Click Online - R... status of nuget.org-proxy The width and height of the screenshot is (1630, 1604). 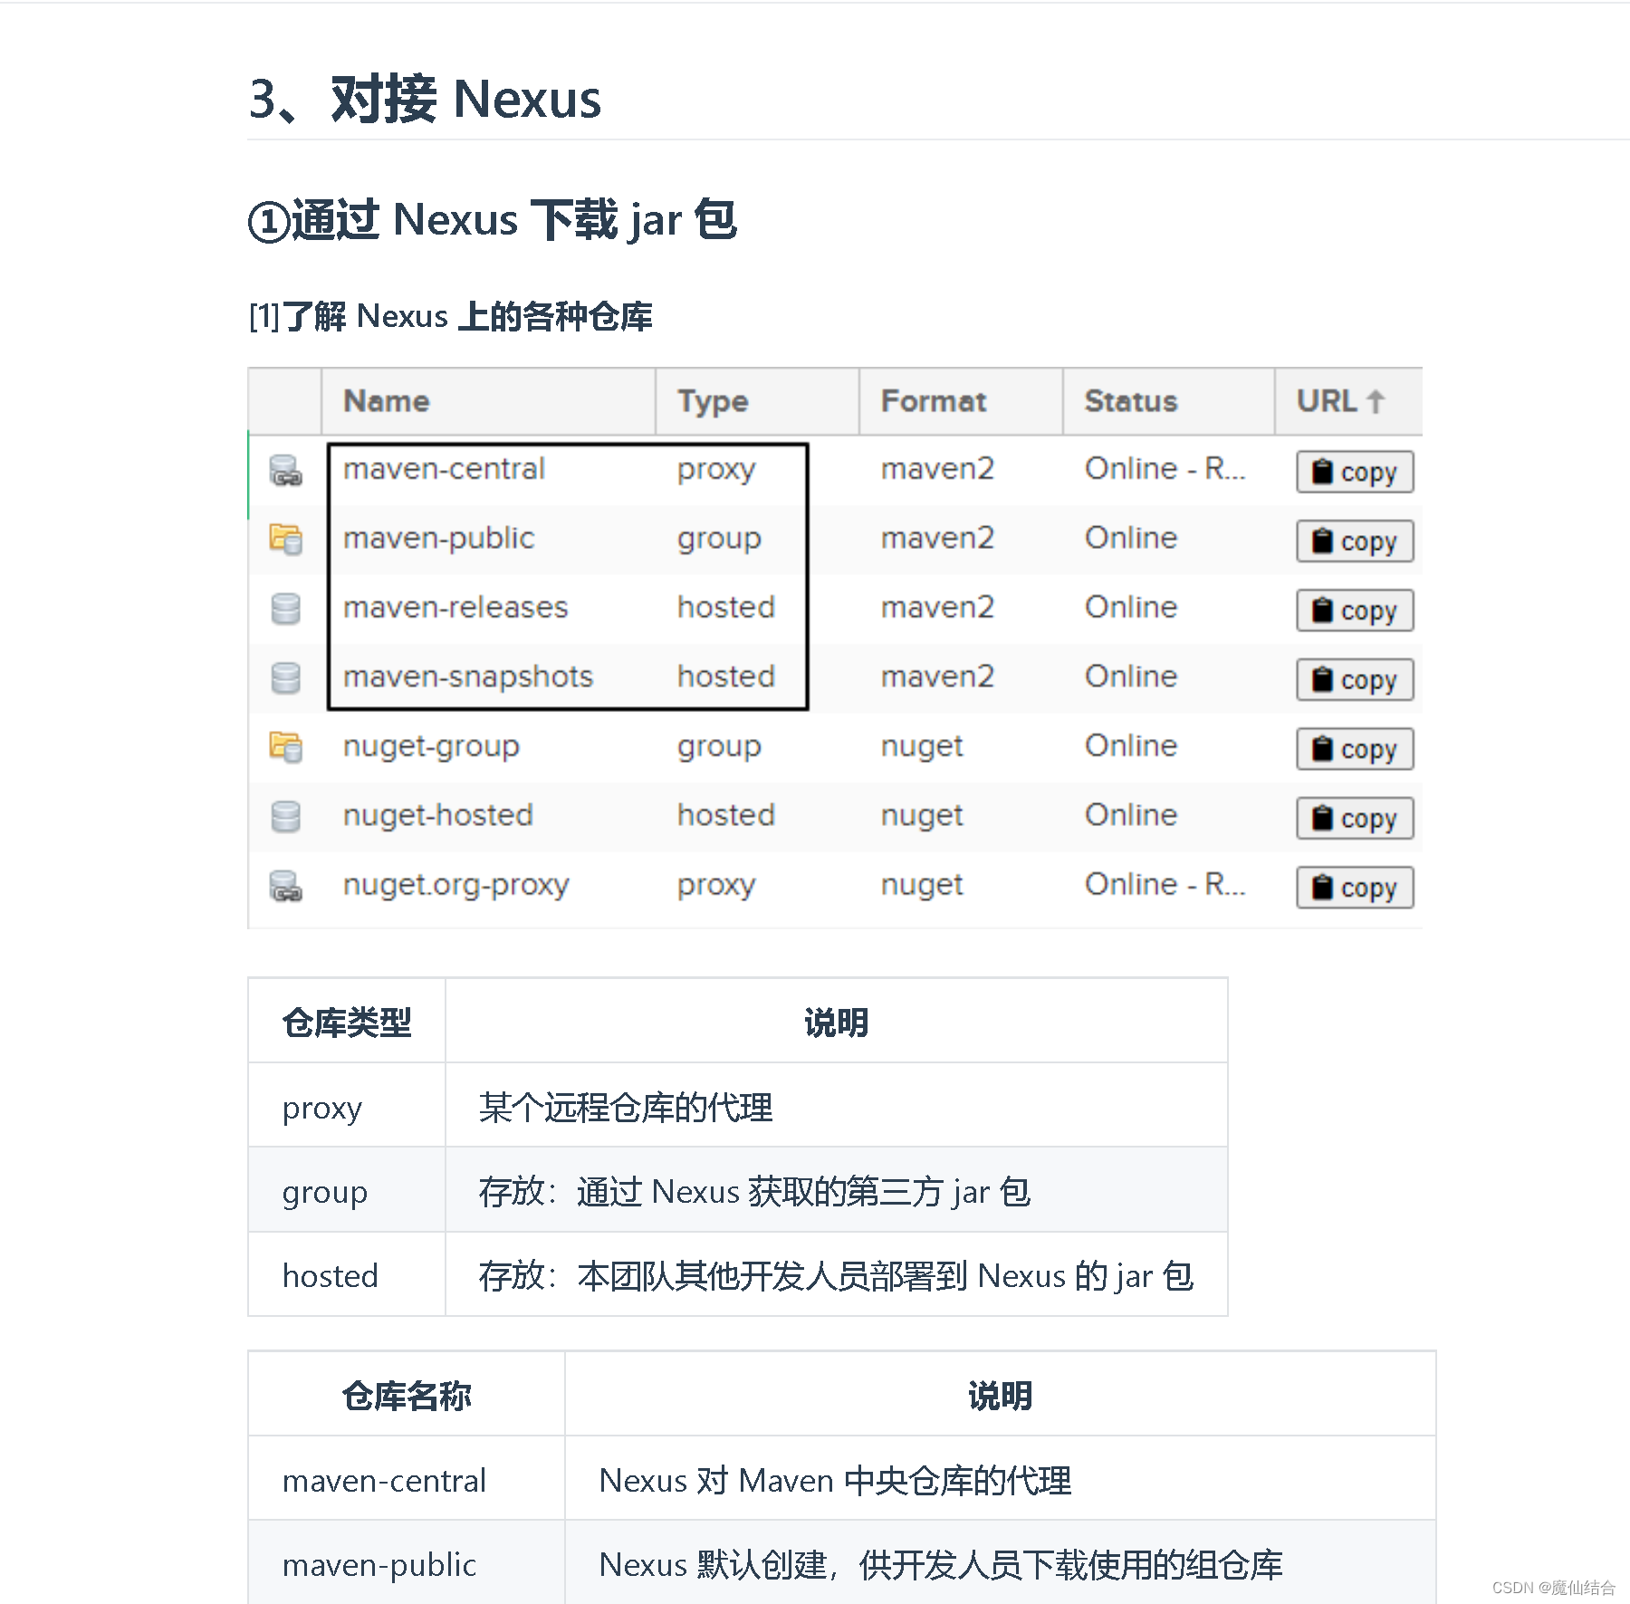click(x=1165, y=885)
